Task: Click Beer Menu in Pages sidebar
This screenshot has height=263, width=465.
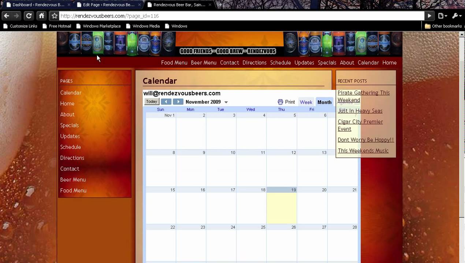Action: point(73,180)
